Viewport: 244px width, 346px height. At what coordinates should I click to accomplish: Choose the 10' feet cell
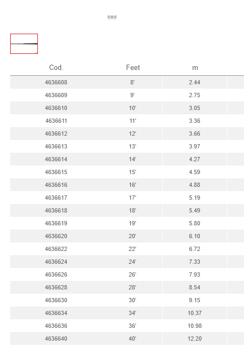tap(132, 108)
